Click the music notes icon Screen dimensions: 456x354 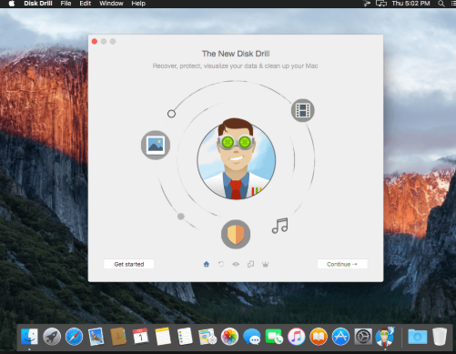click(280, 226)
